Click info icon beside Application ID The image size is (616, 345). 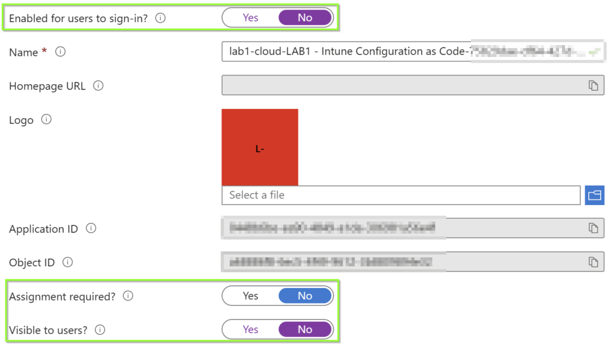pyautogui.click(x=91, y=228)
